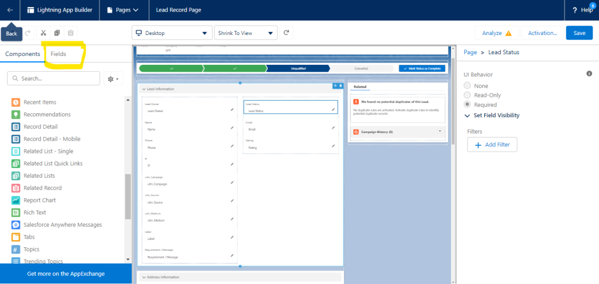Delete the selected section trash icon
Screen dimensions: 599x284
coord(341,86)
